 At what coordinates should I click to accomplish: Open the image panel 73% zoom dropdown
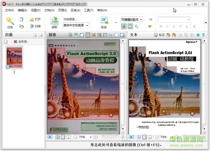[91, 137]
